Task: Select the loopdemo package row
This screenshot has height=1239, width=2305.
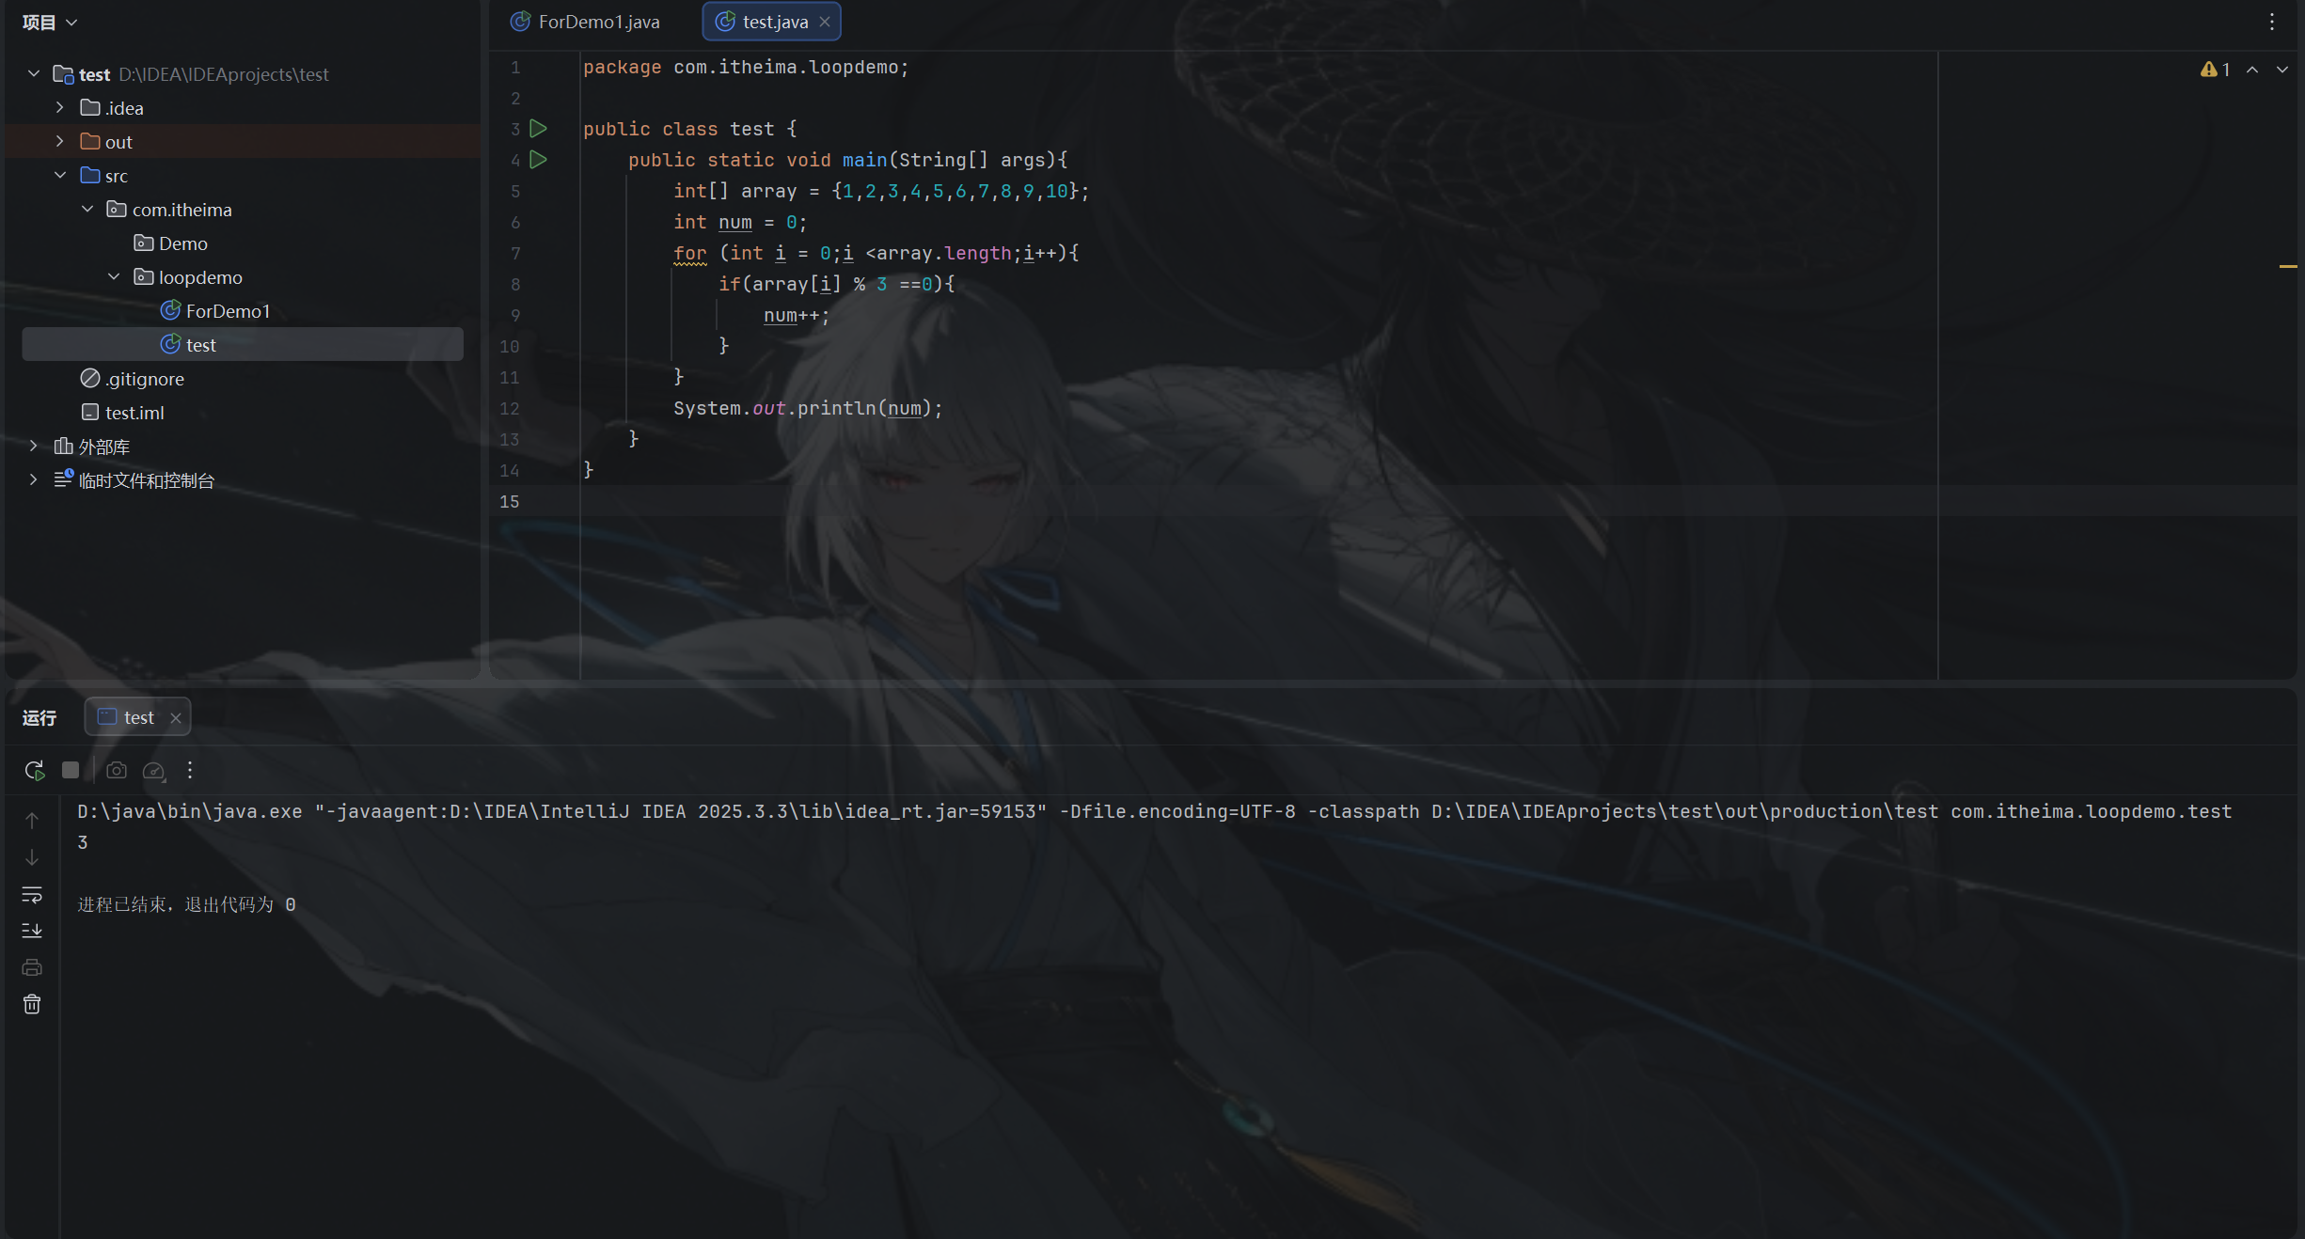Action: (243, 276)
